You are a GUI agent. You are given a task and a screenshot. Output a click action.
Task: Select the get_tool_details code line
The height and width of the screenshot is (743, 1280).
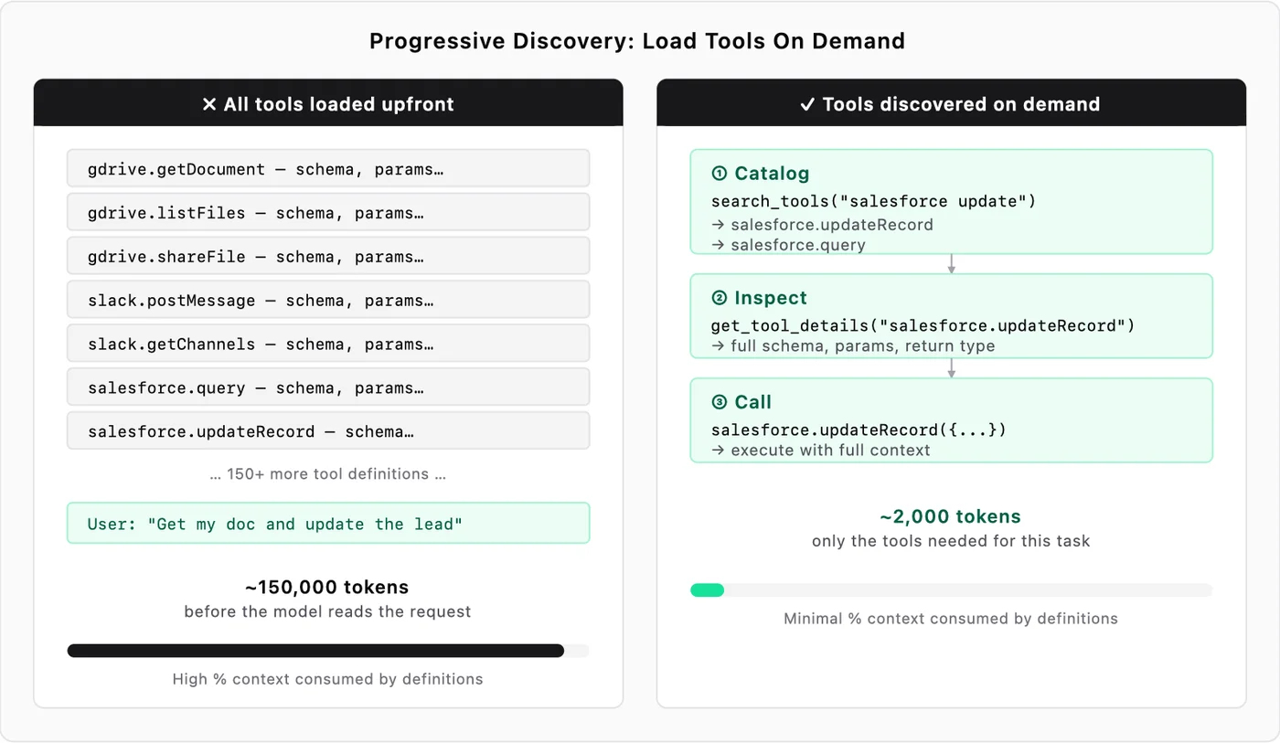(x=923, y=325)
